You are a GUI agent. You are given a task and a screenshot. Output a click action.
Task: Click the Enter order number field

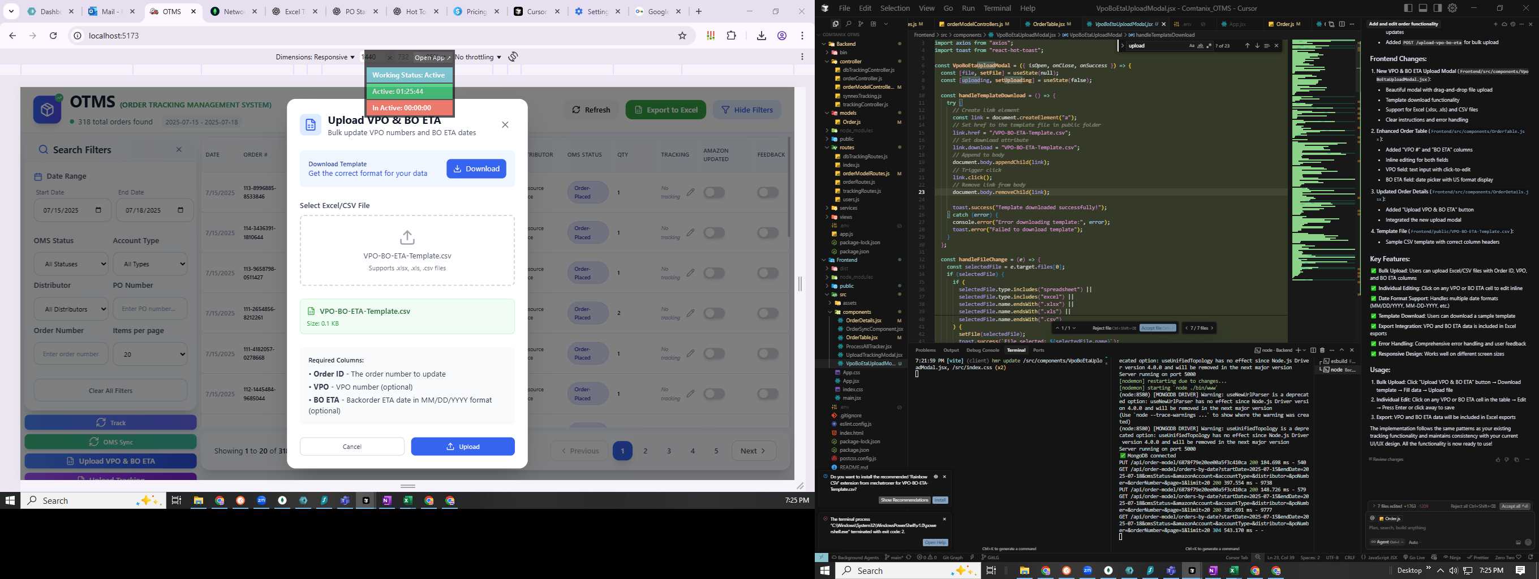coord(71,354)
